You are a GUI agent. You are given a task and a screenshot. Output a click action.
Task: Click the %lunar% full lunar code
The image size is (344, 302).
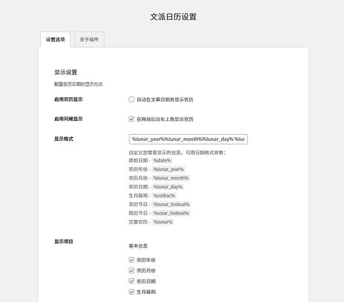(163, 222)
